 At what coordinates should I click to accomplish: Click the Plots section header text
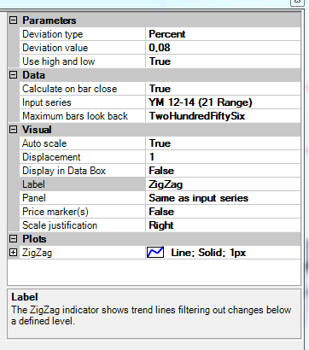pos(34,239)
